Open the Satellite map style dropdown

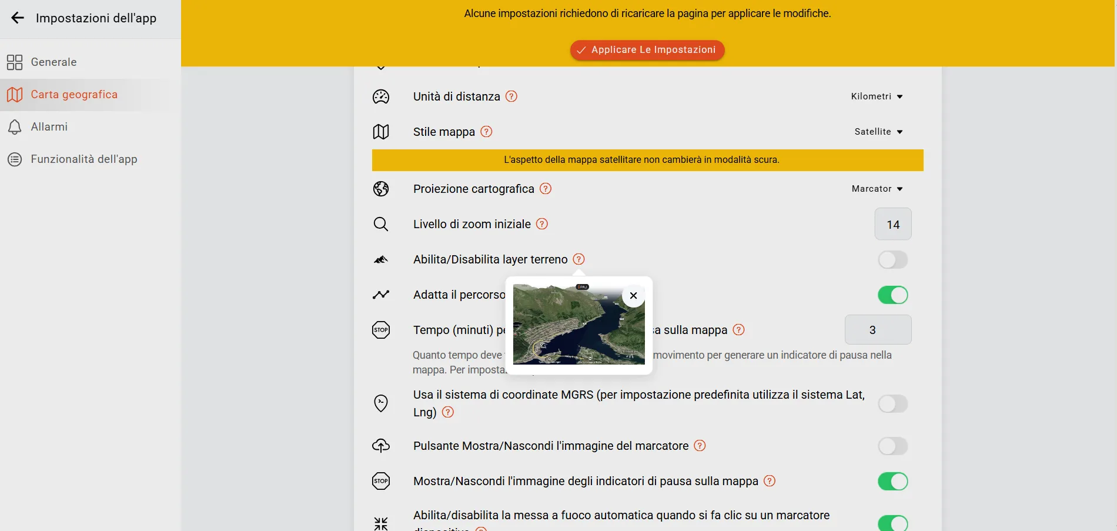point(878,132)
